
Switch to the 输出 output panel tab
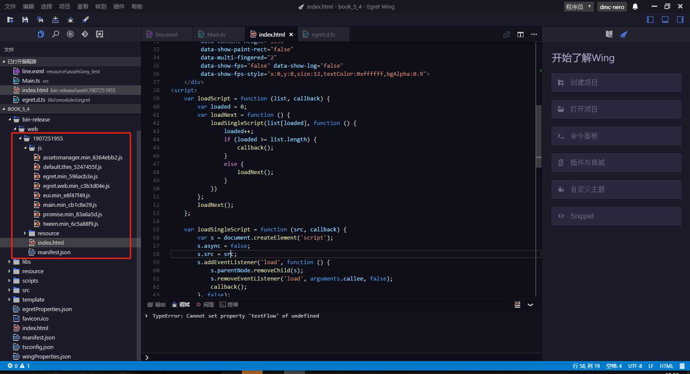pyautogui.click(x=157, y=305)
